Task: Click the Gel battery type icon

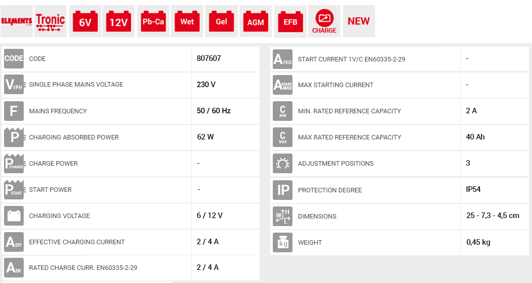Action: (221, 21)
